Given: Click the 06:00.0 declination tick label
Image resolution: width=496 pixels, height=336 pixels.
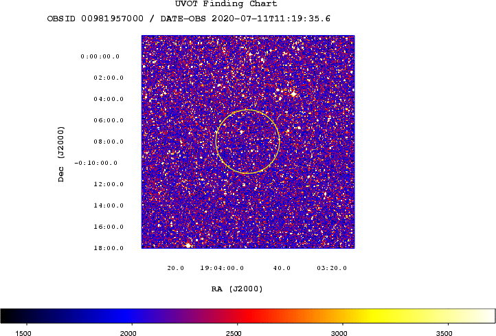Looking at the screenshot, I should coord(109,120).
